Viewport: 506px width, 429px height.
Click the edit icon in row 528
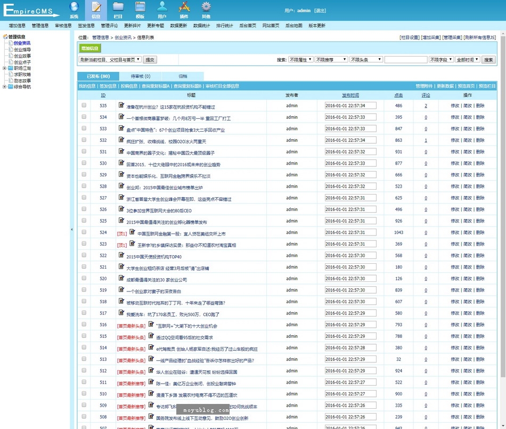pyautogui.click(x=121, y=185)
